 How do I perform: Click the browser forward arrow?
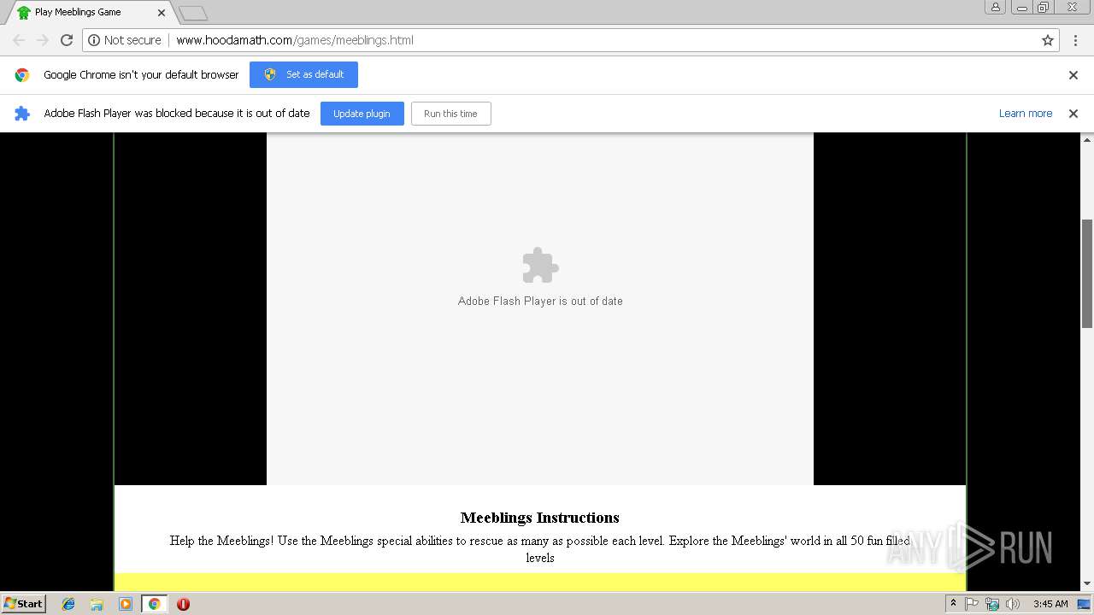pos(43,40)
